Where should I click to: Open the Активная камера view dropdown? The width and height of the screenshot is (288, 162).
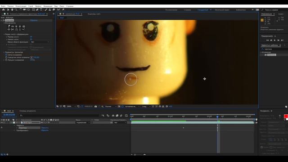click(x=132, y=107)
